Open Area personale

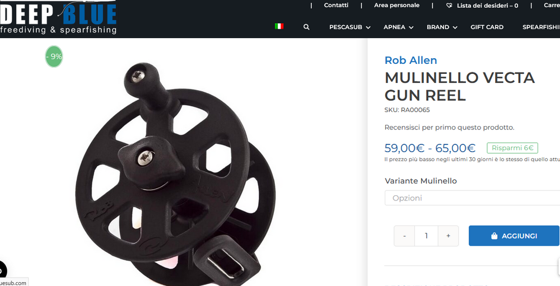coord(397,6)
